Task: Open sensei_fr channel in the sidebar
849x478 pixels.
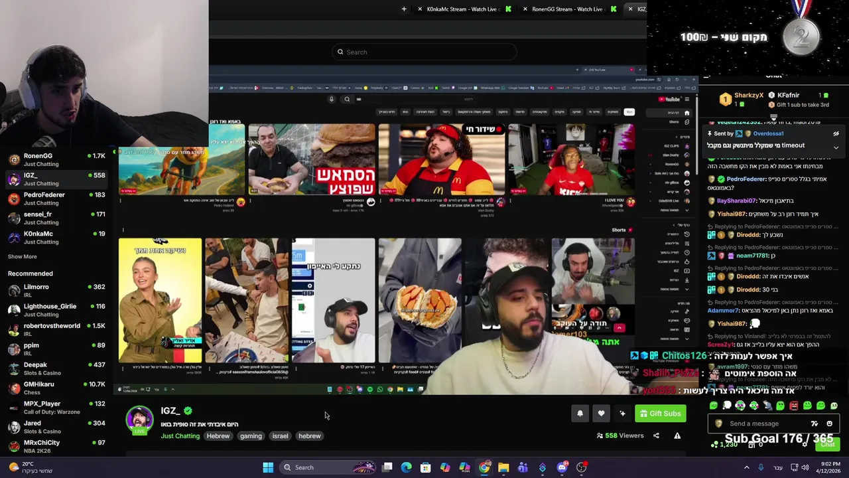Action: point(56,218)
